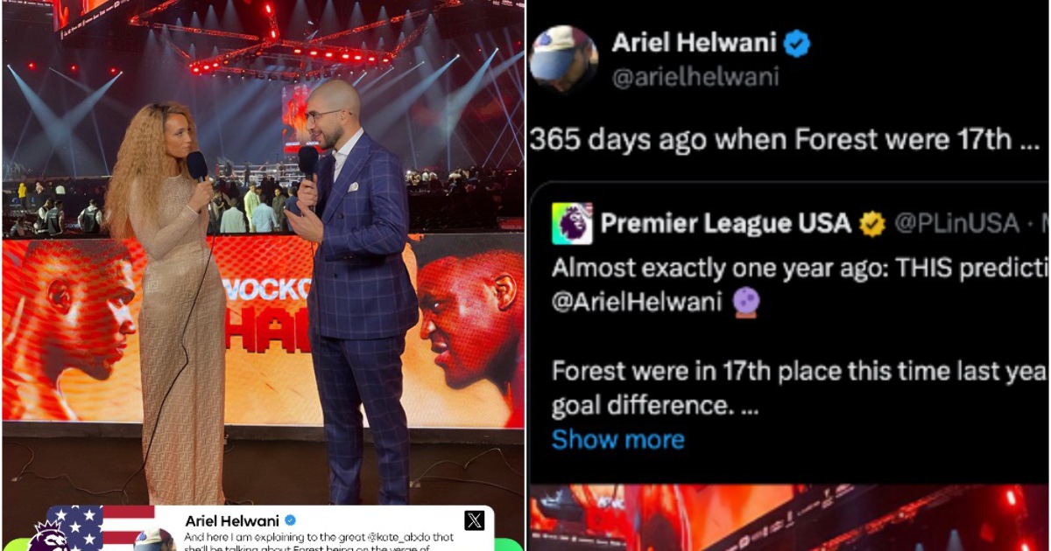This screenshot has height=551, width=1051.
Task: Click the Premier League USA account name
Action: 726,224
